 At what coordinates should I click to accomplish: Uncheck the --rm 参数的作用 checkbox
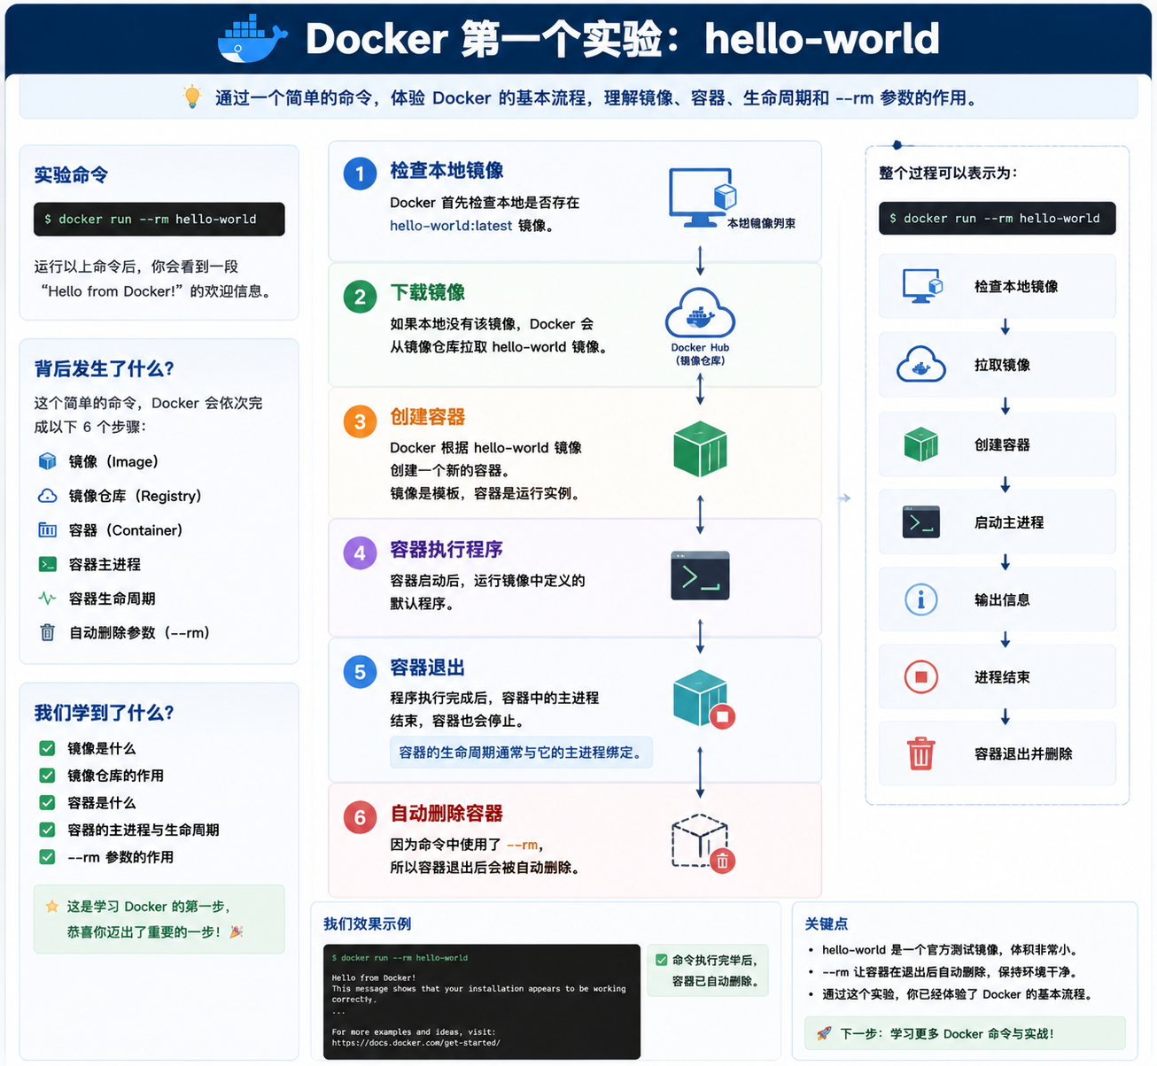click(47, 857)
